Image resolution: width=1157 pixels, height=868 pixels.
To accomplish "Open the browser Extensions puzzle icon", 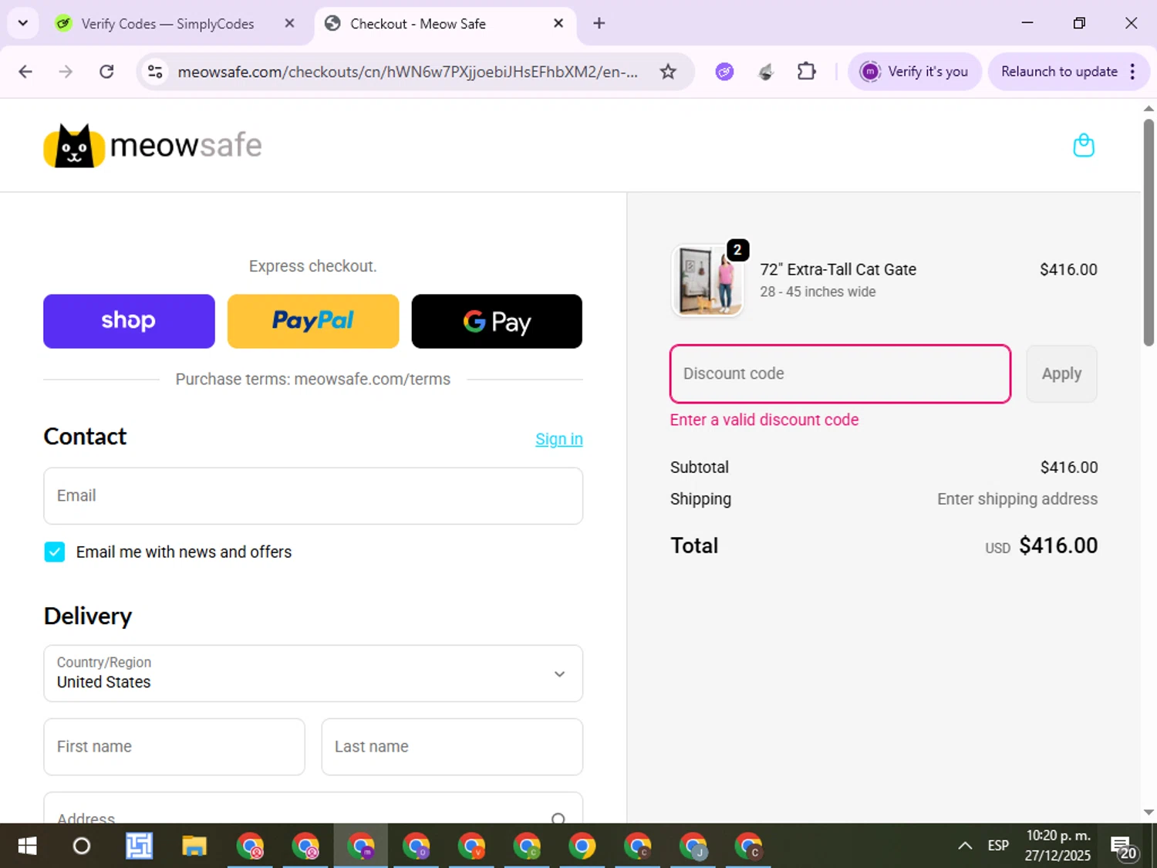I will point(806,72).
